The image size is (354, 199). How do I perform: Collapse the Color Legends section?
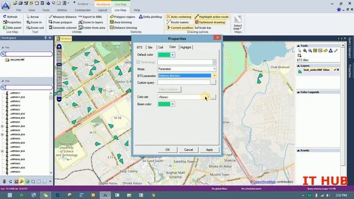298,92
